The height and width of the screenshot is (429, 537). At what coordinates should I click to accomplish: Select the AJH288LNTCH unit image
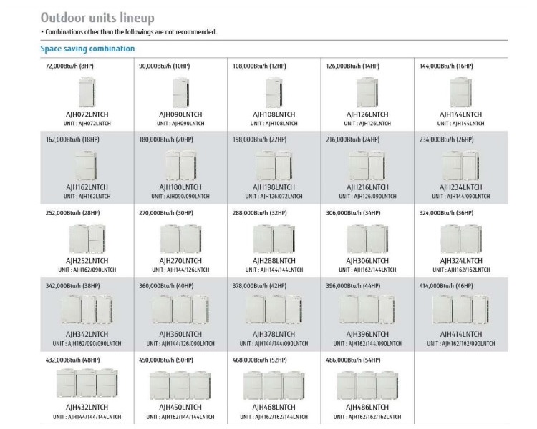(x=274, y=239)
